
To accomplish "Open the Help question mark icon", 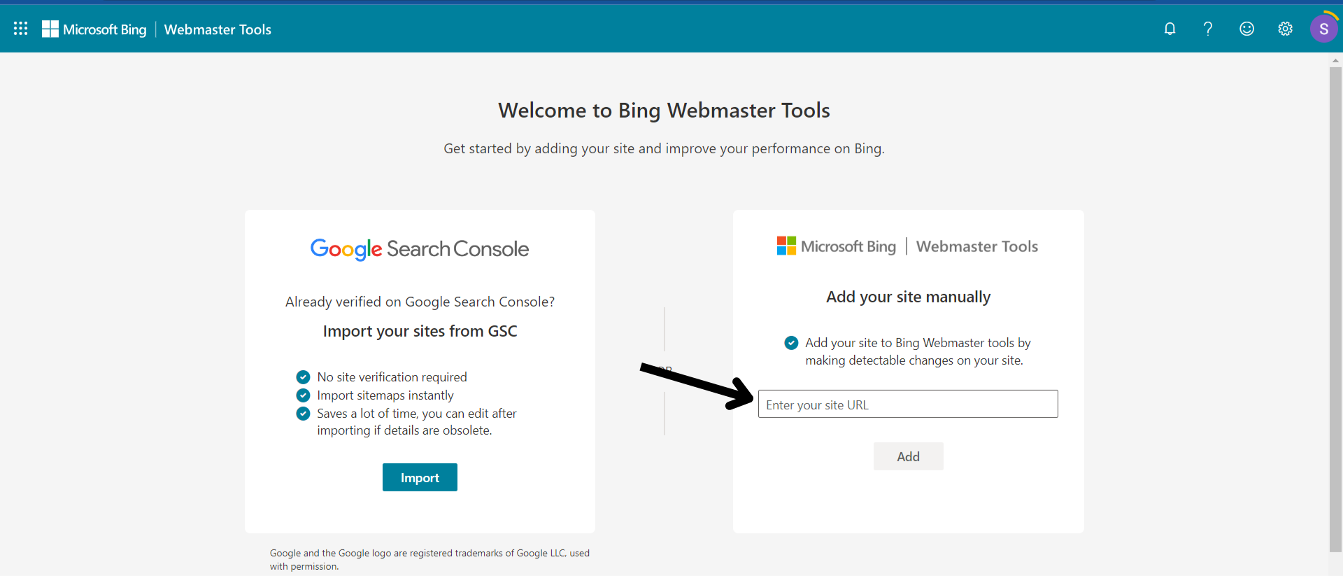I will click(x=1208, y=29).
